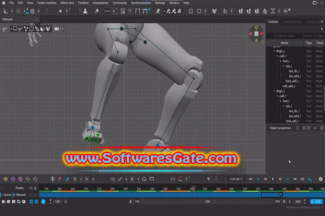The width and height of the screenshot is (325, 216).
Task: Click the rewind double-arrow button
Action: pos(251,179)
